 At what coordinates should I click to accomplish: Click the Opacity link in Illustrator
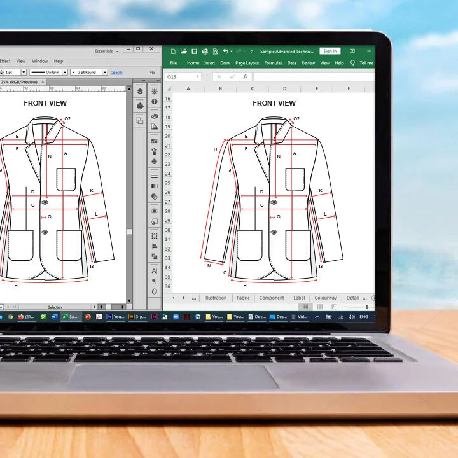pyautogui.click(x=116, y=73)
